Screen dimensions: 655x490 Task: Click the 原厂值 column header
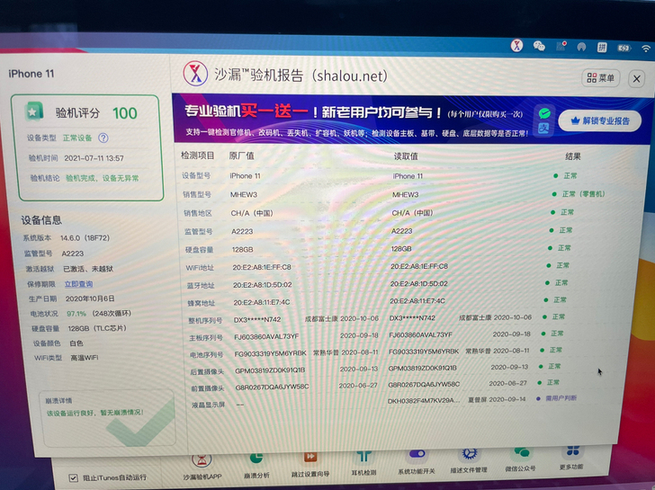click(x=241, y=156)
